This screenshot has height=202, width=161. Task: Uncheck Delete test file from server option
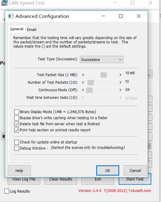[x=17, y=124]
